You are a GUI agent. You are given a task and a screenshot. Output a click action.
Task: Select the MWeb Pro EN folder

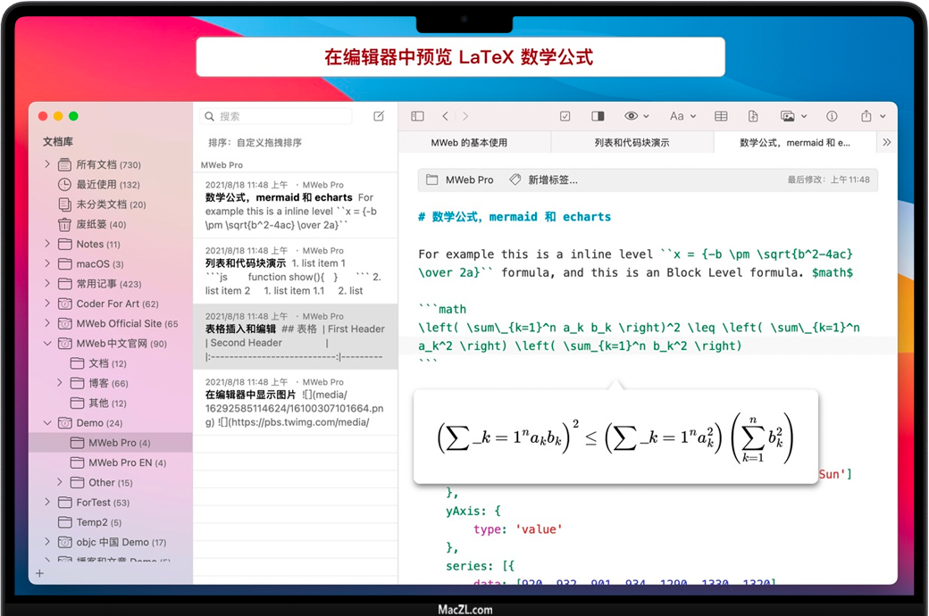(126, 462)
